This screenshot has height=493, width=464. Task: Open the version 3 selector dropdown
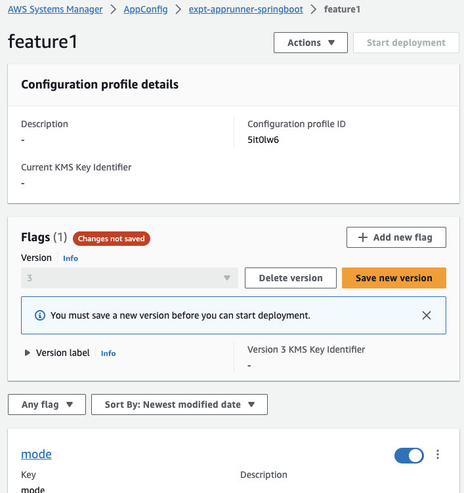129,278
